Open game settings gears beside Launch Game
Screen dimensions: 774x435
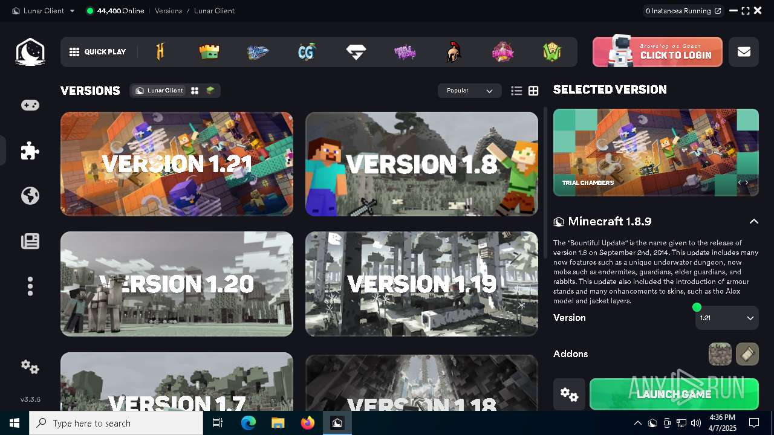569,395
